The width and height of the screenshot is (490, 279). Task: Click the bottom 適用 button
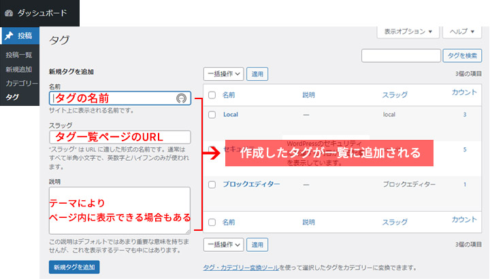point(257,244)
